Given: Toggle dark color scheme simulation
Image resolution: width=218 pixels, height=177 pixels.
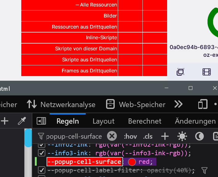Looking at the screenshot, I should coord(200,136).
